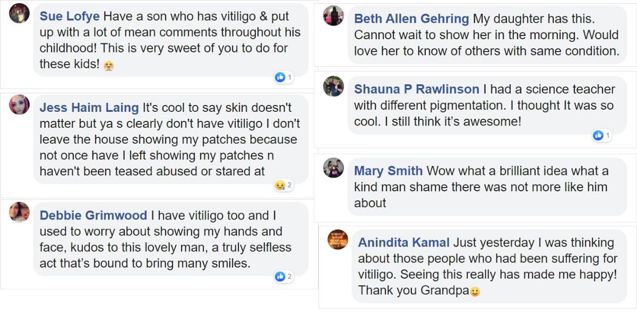The image size is (637, 318).
Task: Click smiley emoji in Anindita's comment
Action: (475, 291)
